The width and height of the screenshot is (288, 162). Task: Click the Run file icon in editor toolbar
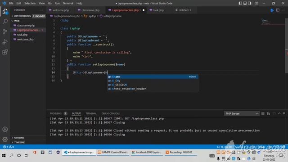pyautogui.click(x=272, y=10)
